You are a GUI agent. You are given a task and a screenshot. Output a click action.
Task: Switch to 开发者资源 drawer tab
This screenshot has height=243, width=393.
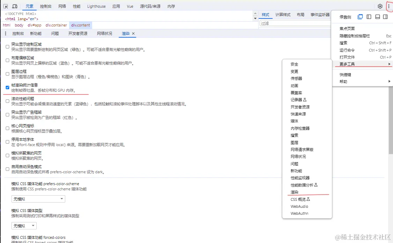(x=78, y=33)
